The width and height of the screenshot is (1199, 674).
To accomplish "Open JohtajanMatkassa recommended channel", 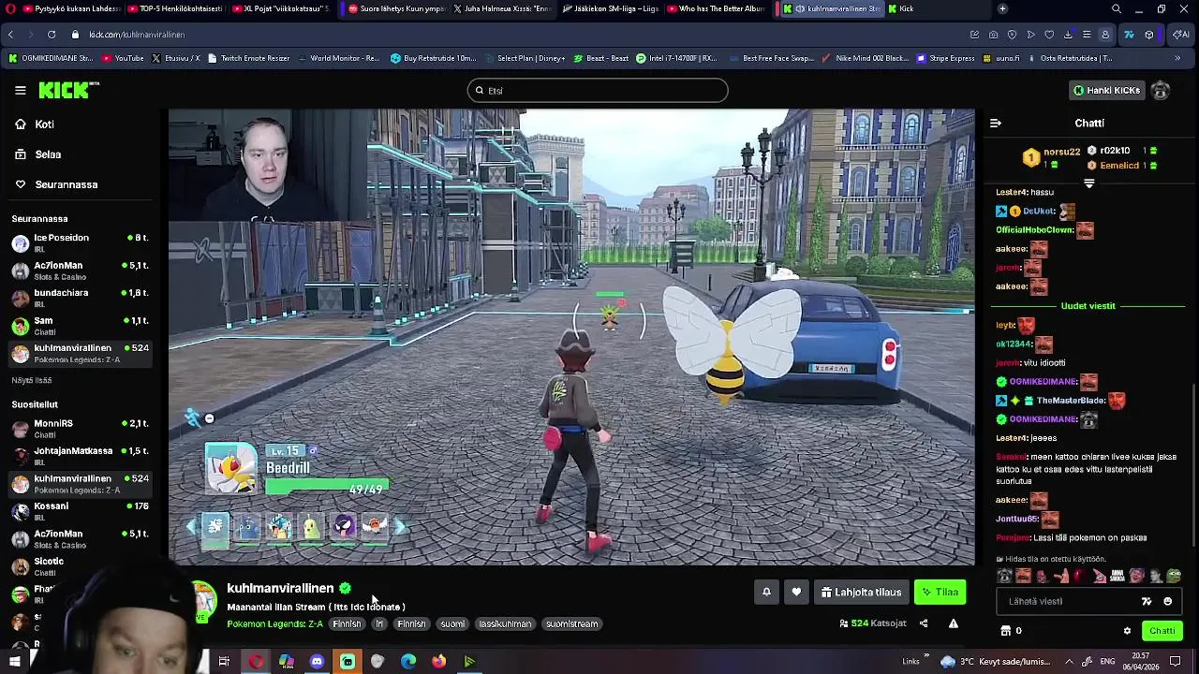I will tap(80, 455).
